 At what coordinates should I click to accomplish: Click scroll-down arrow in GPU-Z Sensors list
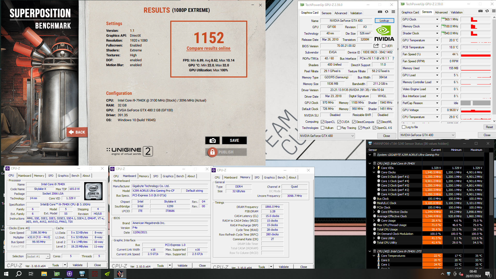pyautogui.click(x=494, y=121)
